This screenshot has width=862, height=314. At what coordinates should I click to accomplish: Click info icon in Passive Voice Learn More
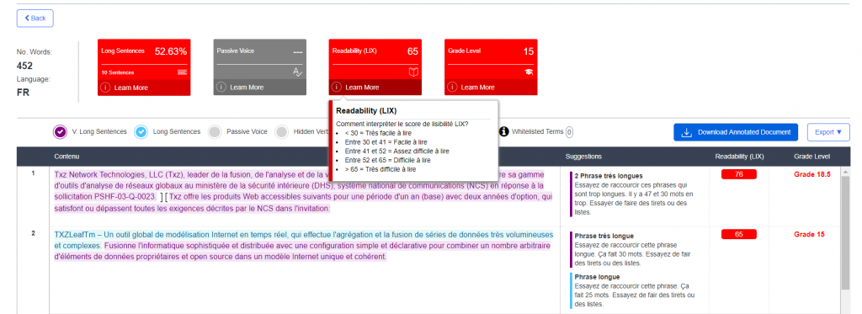tap(221, 88)
